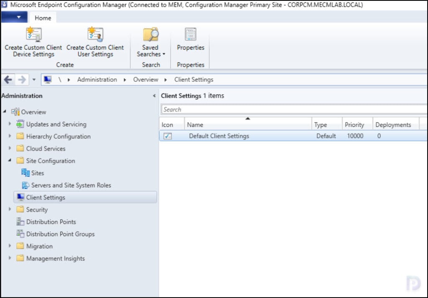
Task: Click the Site Configuration folder icon
Action: [20, 161]
